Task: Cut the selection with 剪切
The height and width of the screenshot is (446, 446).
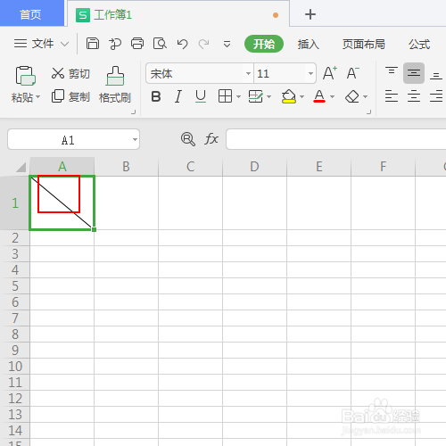Action: point(70,73)
